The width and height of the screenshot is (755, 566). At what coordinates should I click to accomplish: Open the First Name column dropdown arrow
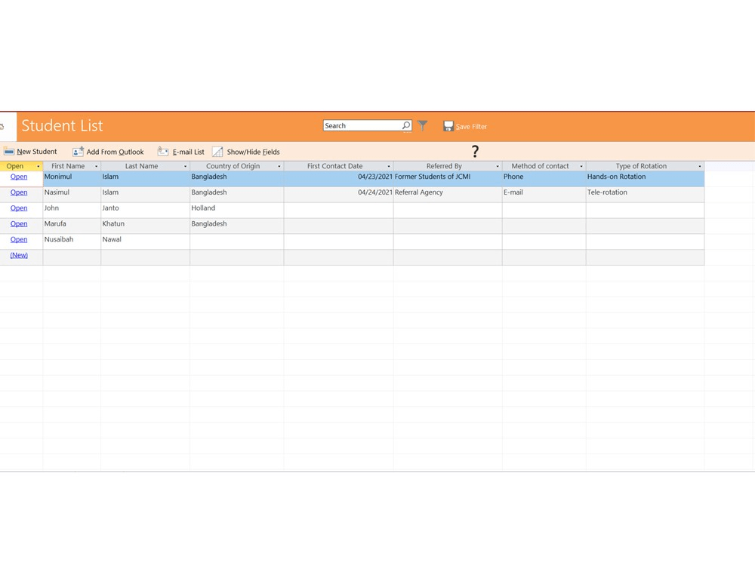coord(97,166)
